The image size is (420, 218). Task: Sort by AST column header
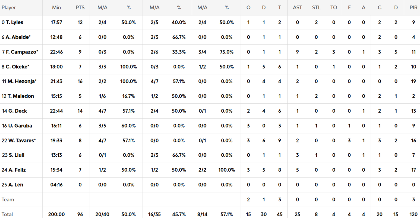click(x=297, y=8)
